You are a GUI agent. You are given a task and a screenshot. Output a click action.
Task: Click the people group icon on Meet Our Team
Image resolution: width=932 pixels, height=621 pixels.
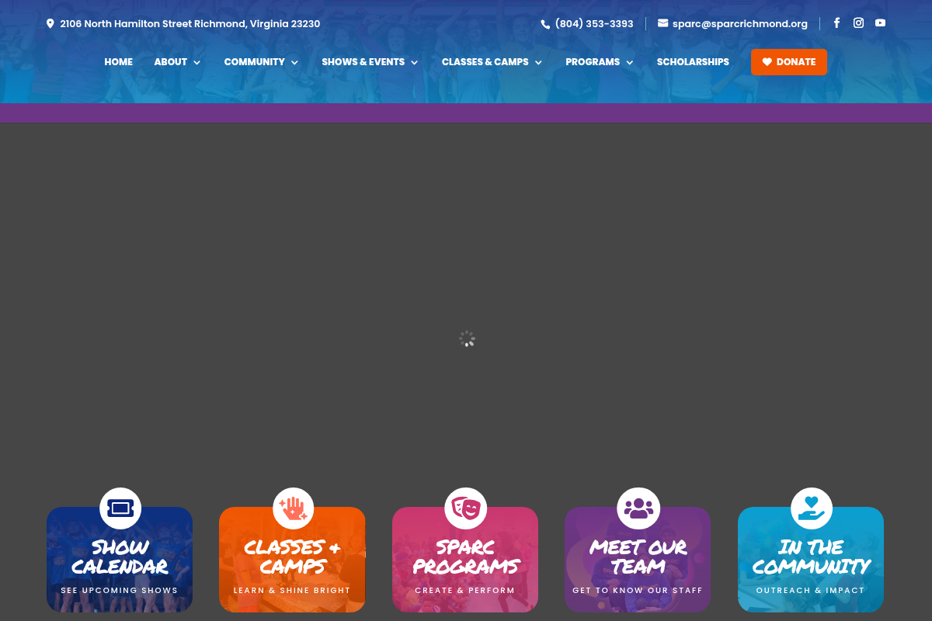[638, 508]
